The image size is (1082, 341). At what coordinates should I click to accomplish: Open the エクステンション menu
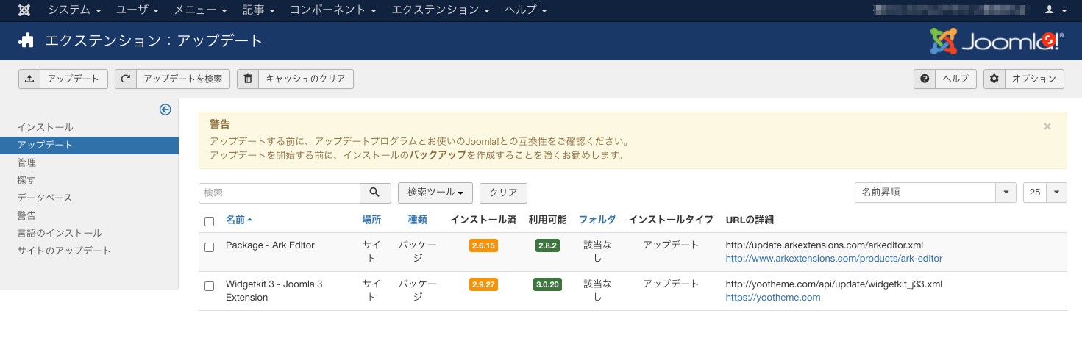pyautogui.click(x=440, y=10)
